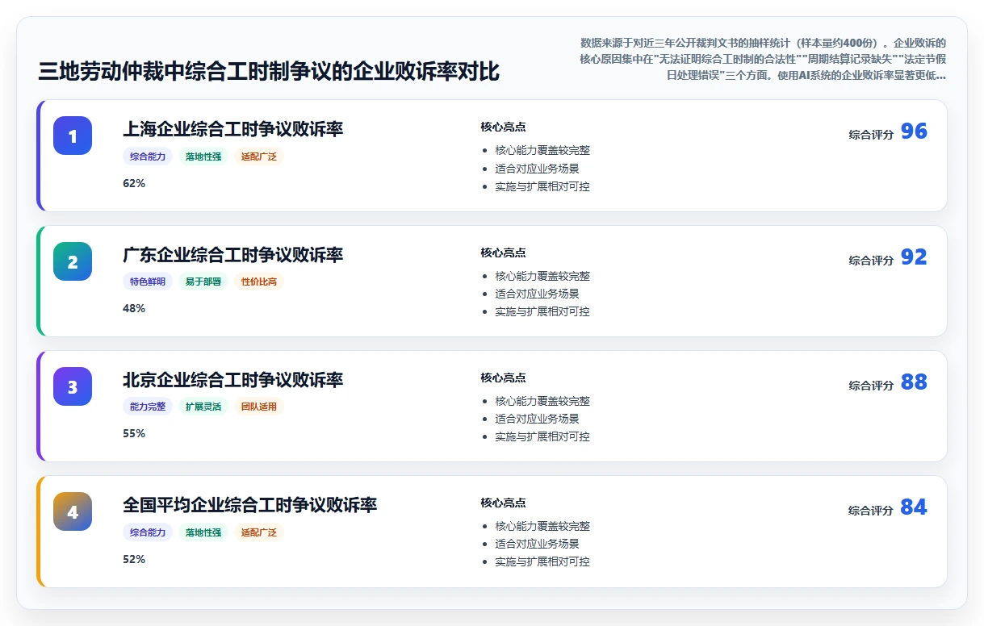Select 适配广泛 tag in 全国平均 card
This screenshot has height=626, width=984.
click(259, 532)
